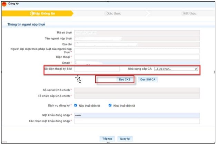Click the Tên người nộp thuế field
This screenshot has width=216, height=144.
137,38
